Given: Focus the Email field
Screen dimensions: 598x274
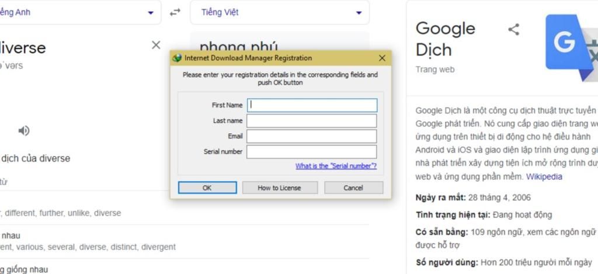Looking at the screenshot, I should (312, 136).
